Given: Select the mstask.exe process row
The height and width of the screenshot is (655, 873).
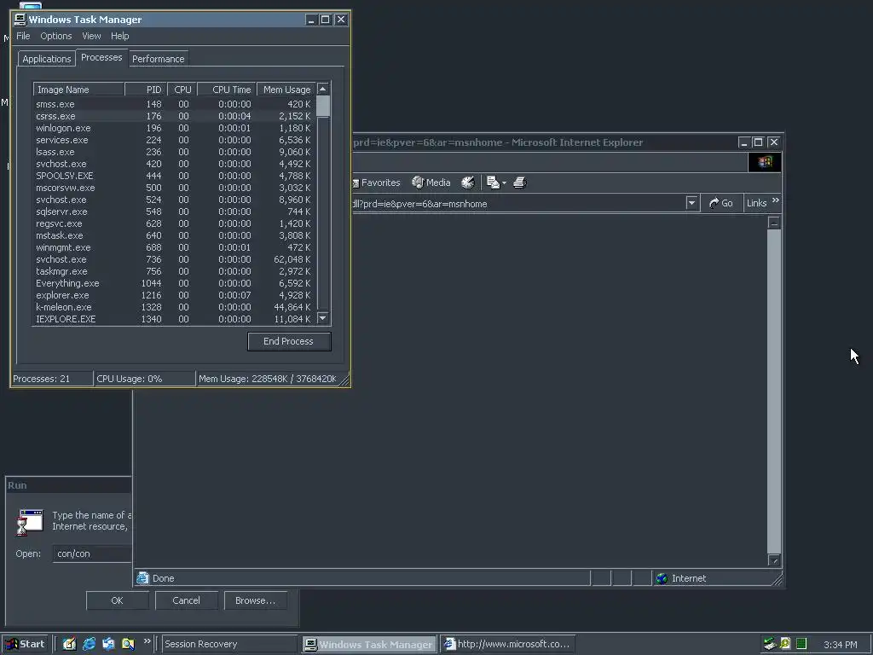Looking at the screenshot, I should tap(174, 235).
